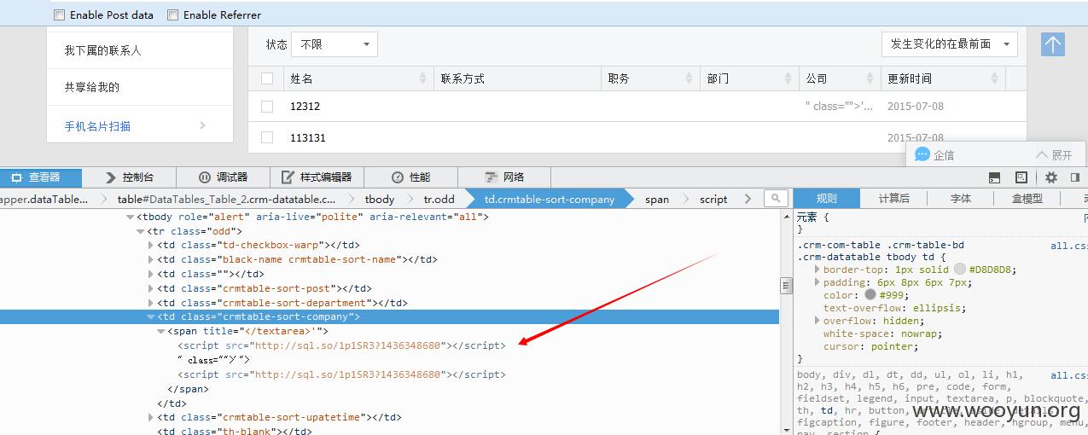Select the script breadcrumb
This screenshot has width=1088, height=435.
[x=713, y=199]
